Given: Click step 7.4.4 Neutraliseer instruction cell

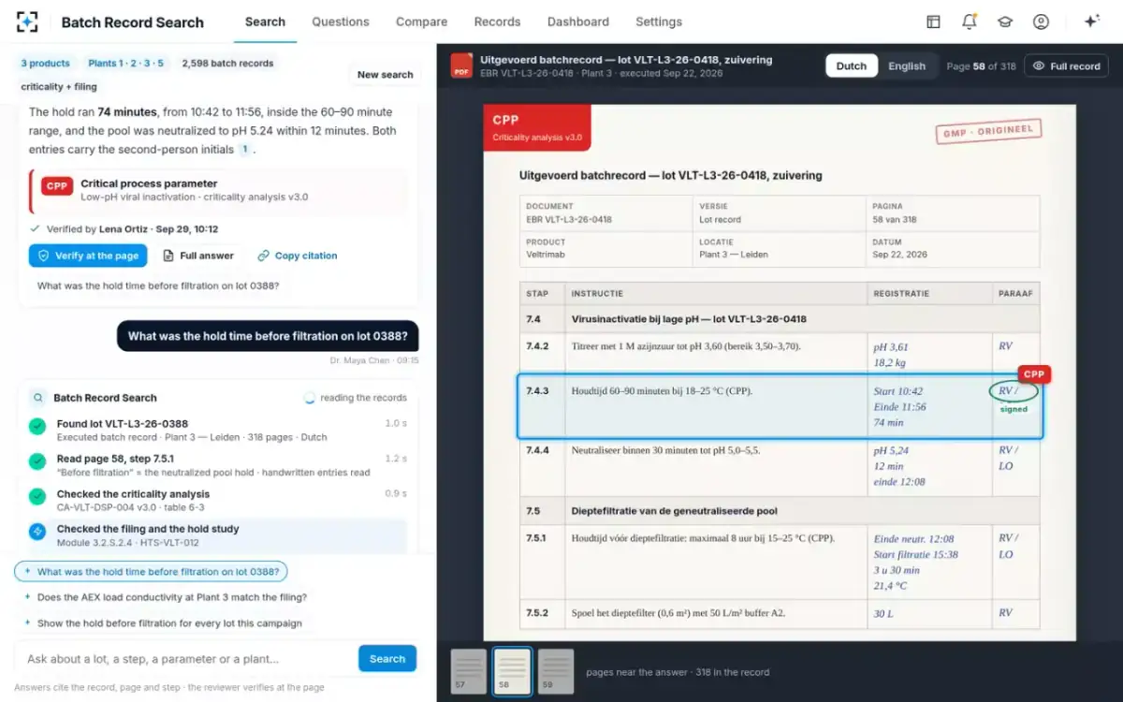Looking at the screenshot, I should (x=716, y=465).
